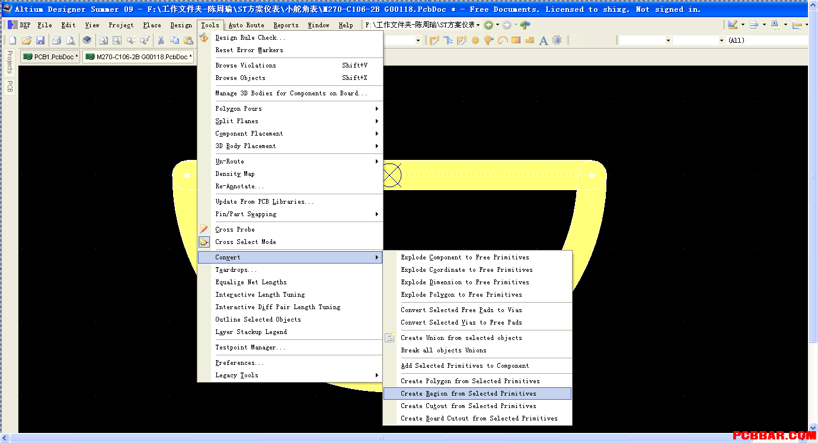Open the Auto Route menu
The image size is (818, 443).
(x=246, y=25)
